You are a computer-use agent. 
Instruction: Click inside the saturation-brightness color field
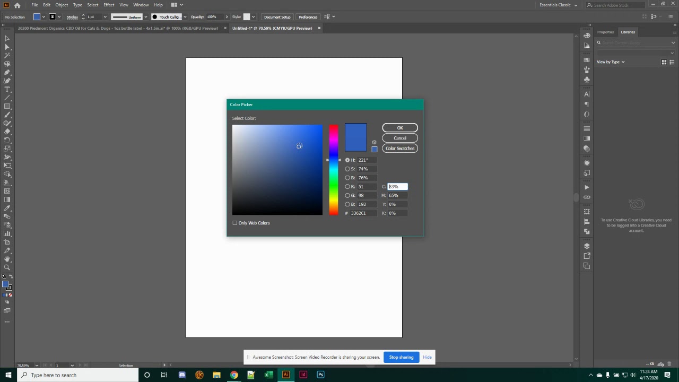pyautogui.click(x=277, y=170)
